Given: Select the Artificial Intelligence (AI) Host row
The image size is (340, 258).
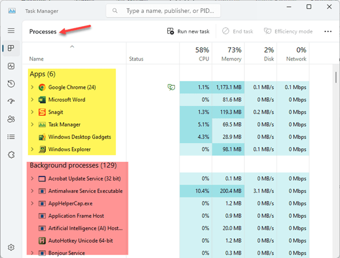Looking at the screenshot, I should click(x=166, y=229).
